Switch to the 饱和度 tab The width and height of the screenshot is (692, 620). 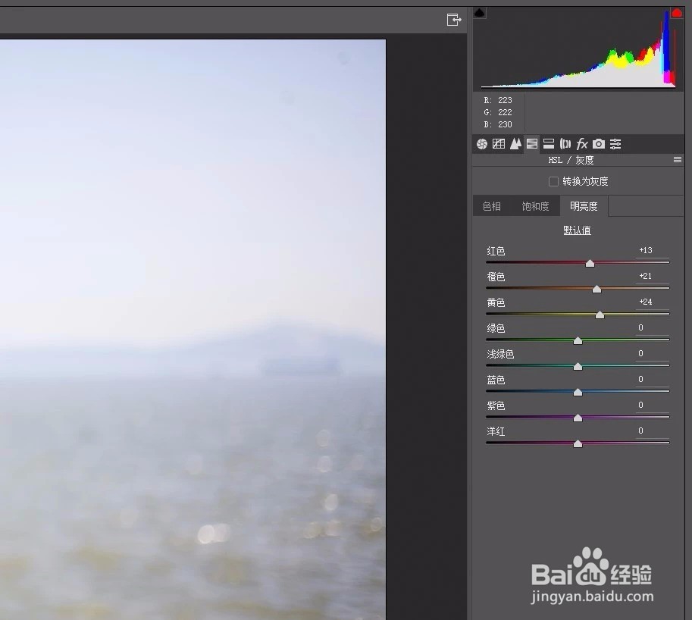(535, 206)
